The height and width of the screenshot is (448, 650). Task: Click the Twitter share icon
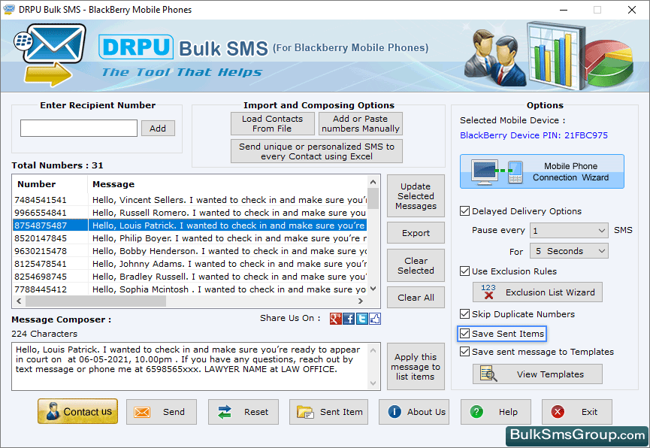pyautogui.click(x=362, y=319)
